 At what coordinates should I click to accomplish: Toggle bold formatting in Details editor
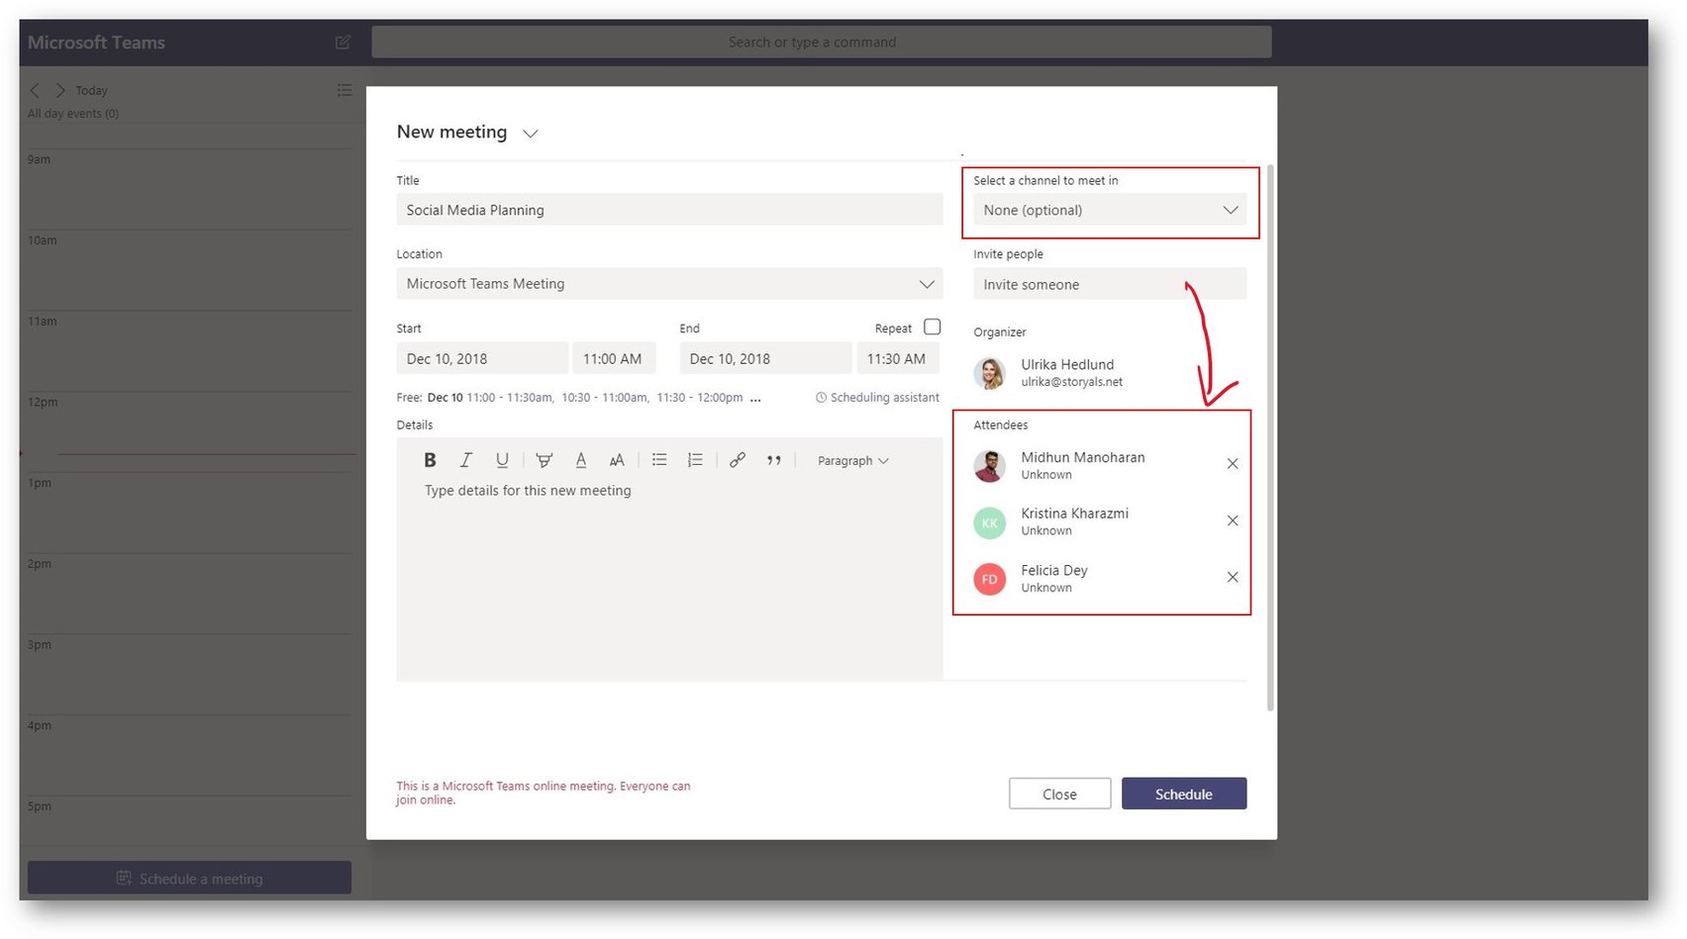pos(430,460)
